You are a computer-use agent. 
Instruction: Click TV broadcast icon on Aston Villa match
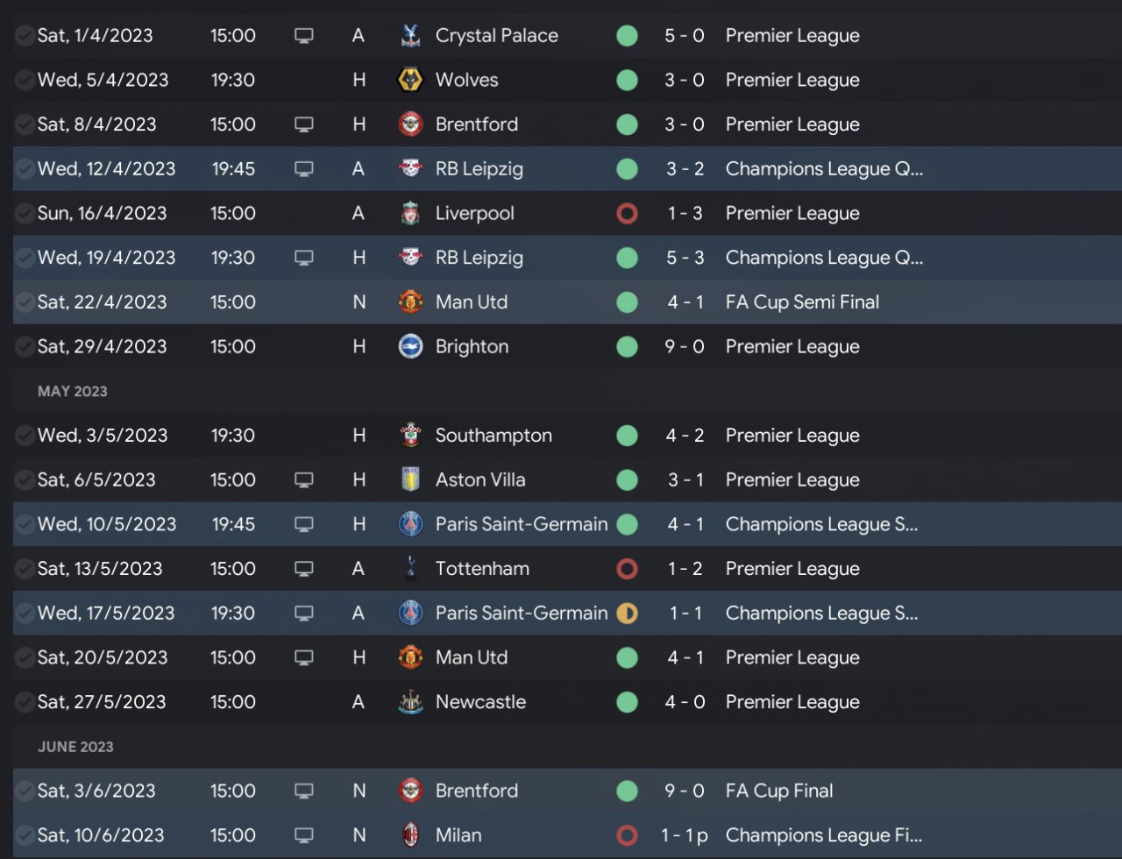(304, 480)
